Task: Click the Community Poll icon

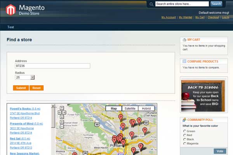Action: [x=184, y=120]
